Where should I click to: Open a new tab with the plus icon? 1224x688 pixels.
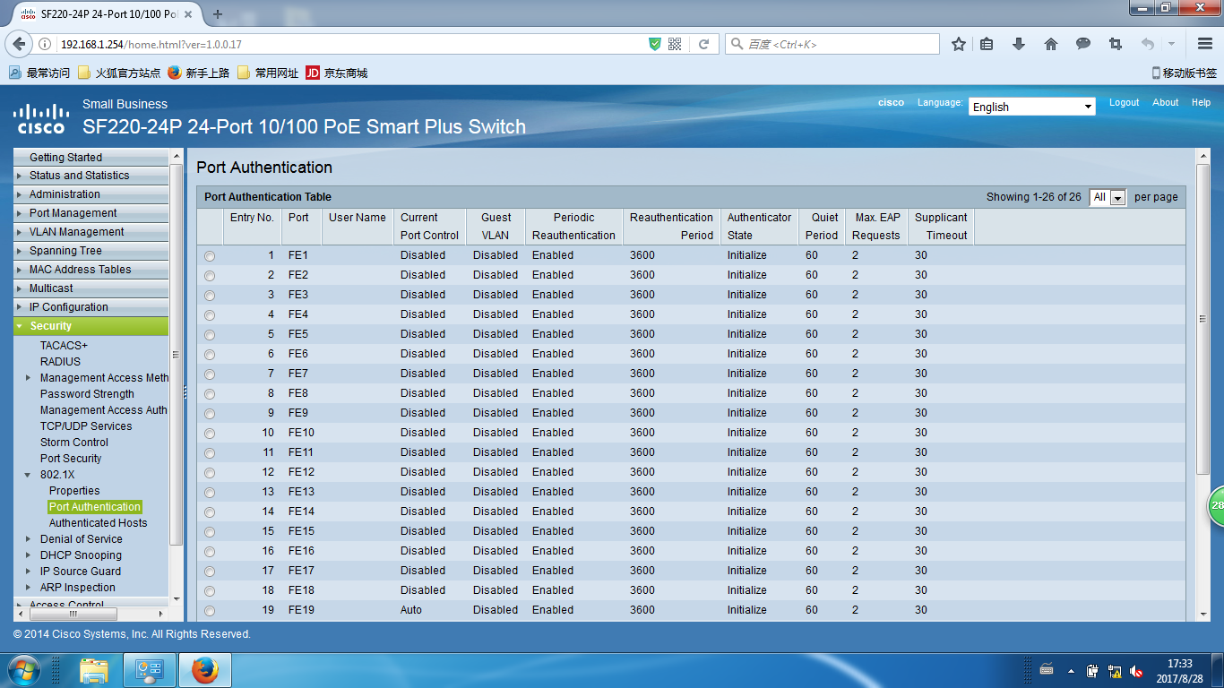(218, 14)
